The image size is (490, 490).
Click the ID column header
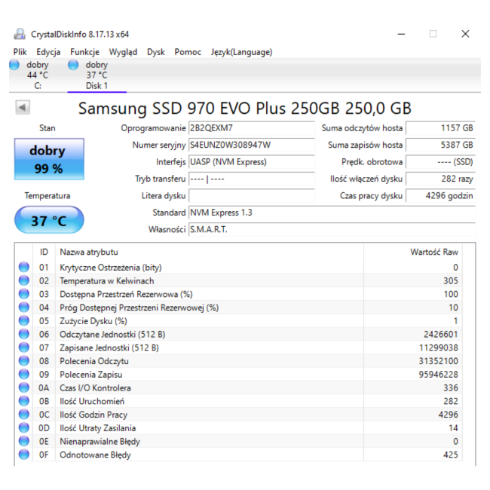(44, 252)
